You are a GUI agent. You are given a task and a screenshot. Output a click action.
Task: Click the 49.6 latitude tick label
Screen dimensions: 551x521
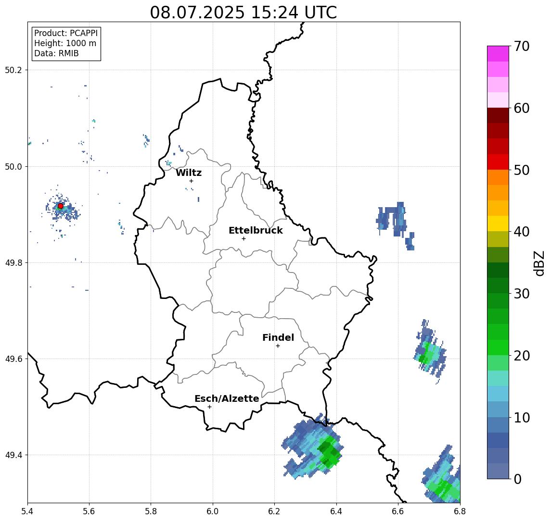pyautogui.click(x=13, y=359)
